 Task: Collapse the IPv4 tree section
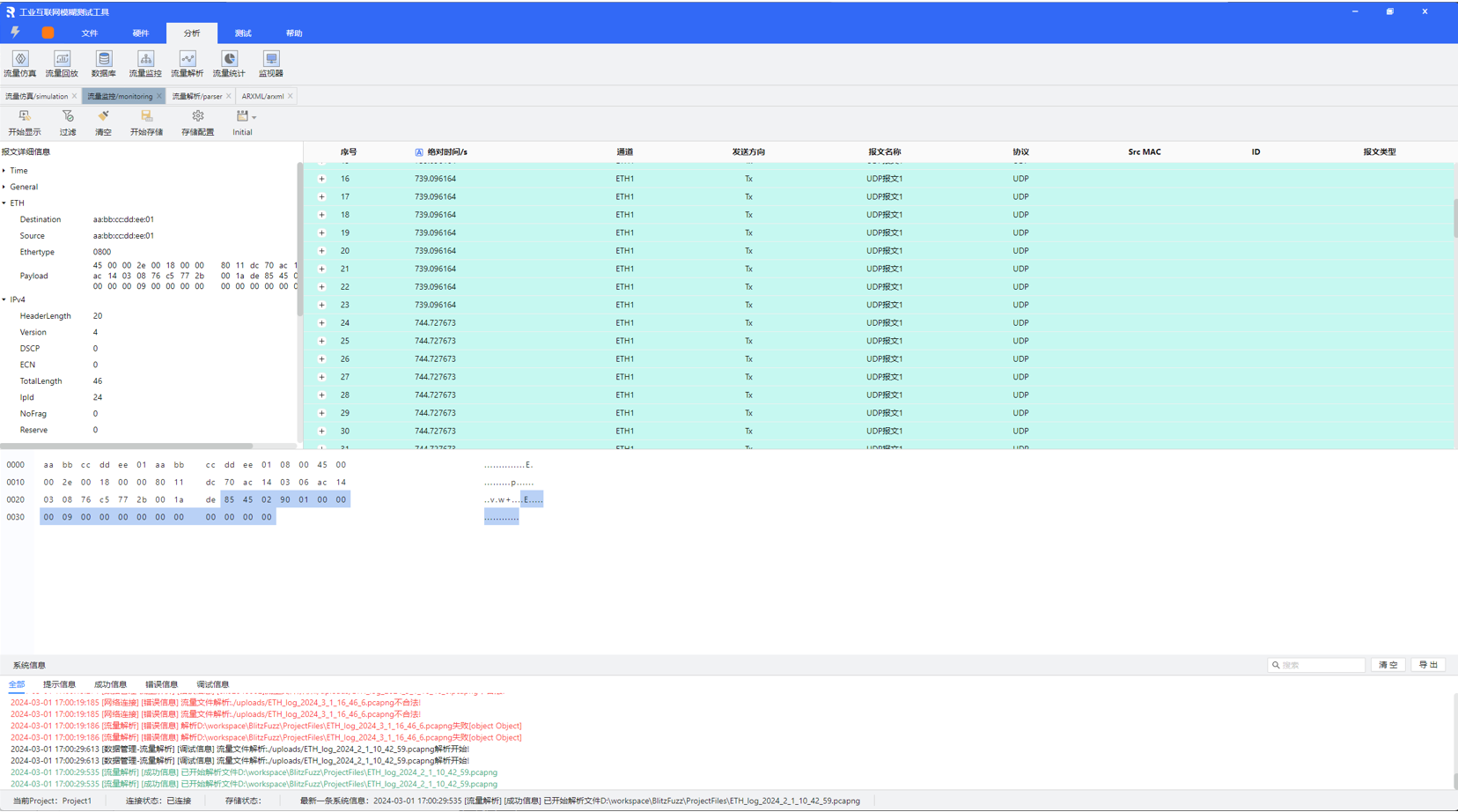(x=4, y=300)
